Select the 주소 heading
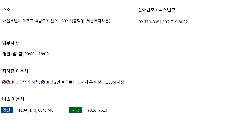Screen dimensions: 244x140 coord(6,10)
